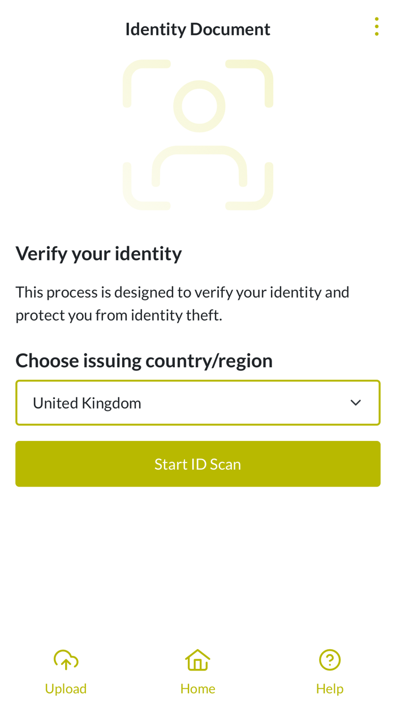Viewport: 396px width, 704px height.
Task: Click the Verify your identity heading
Action: coord(98,253)
